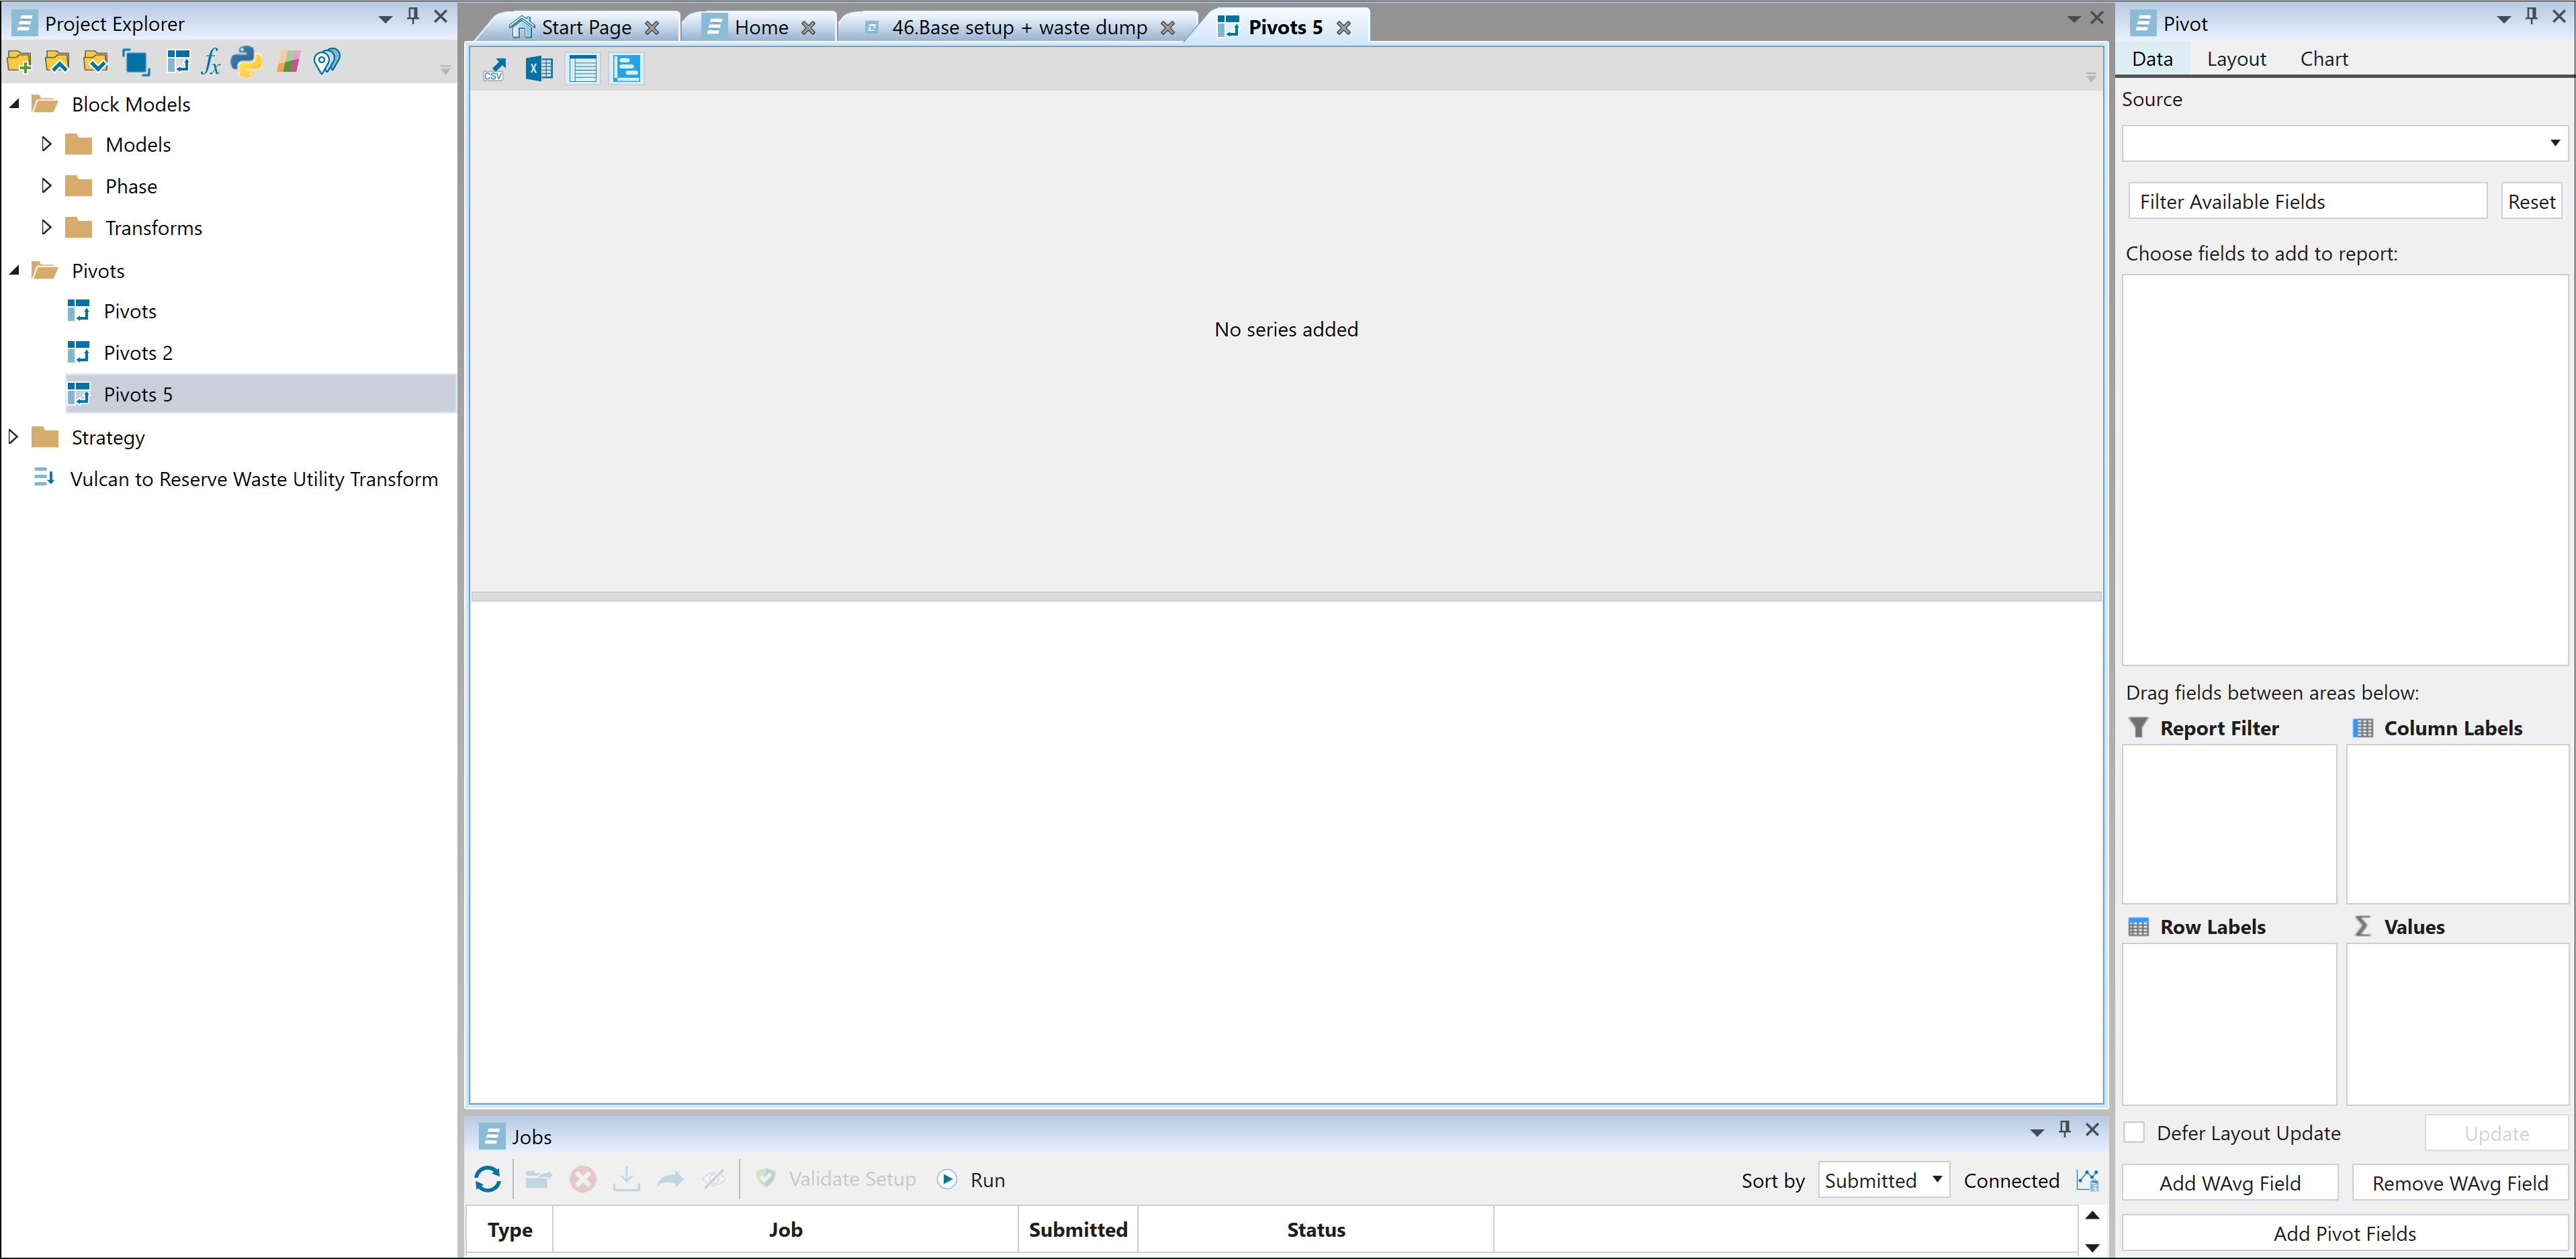
Task: Expand the Transforms folder
Action: click(46, 228)
